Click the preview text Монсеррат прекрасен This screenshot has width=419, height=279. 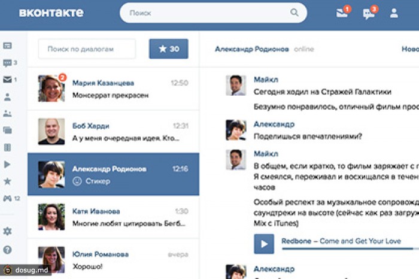coord(110,95)
